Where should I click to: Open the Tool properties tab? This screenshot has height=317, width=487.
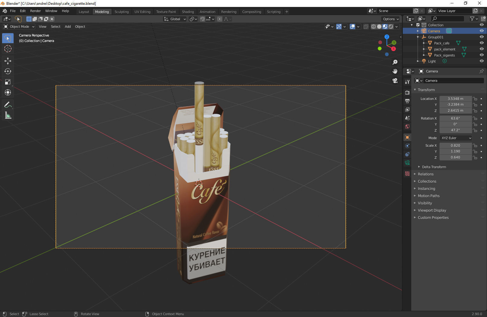click(x=407, y=82)
